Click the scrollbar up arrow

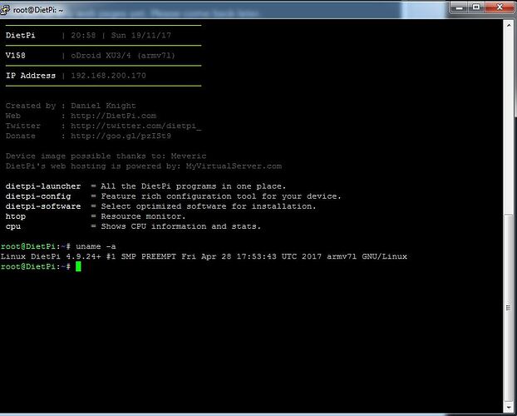509,25
